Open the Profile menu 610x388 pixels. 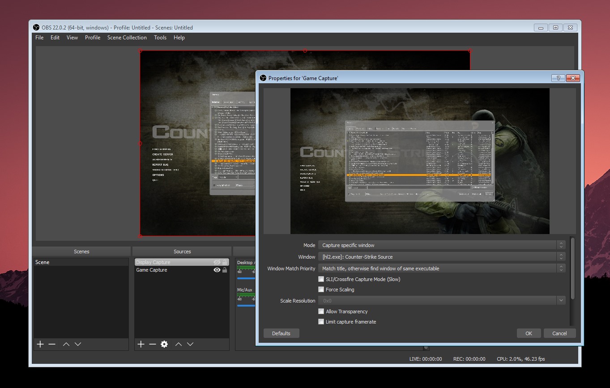click(93, 38)
